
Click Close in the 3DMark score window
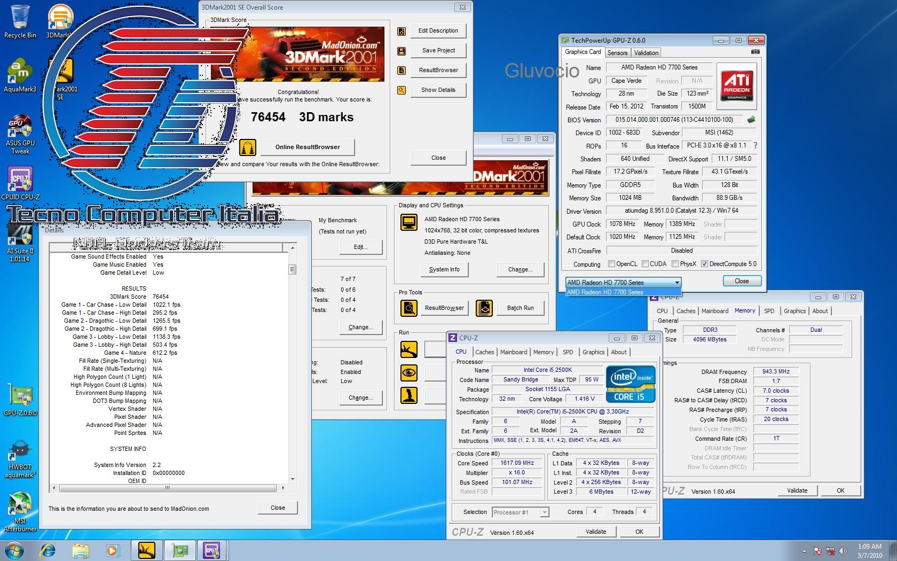[438, 158]
